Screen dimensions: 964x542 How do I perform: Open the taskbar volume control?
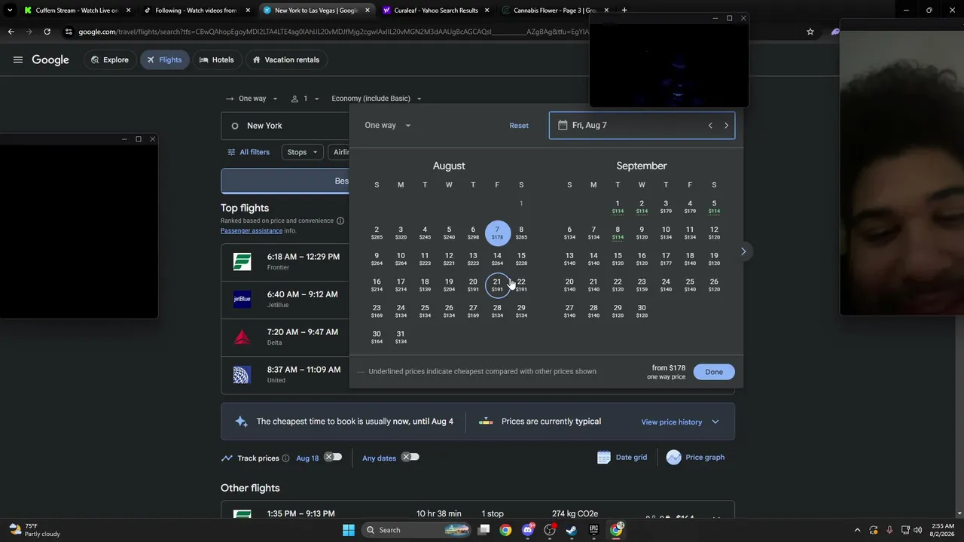click(x=917, y=530)
